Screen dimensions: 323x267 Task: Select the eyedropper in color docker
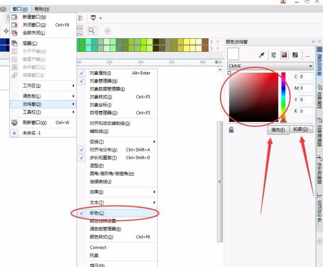pos(262,55)
